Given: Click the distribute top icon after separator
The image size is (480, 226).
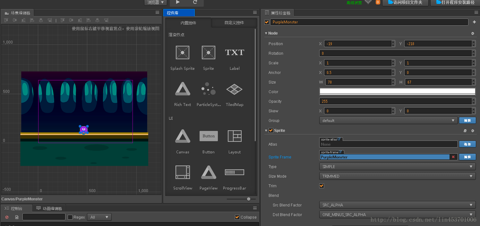Looking at the screenshot, I should click(x=62, y=20).
